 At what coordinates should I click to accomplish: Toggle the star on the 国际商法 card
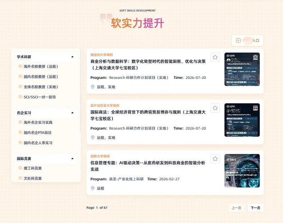pos(215,108)
